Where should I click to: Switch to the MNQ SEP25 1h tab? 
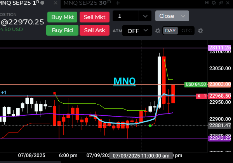(19, 3)
